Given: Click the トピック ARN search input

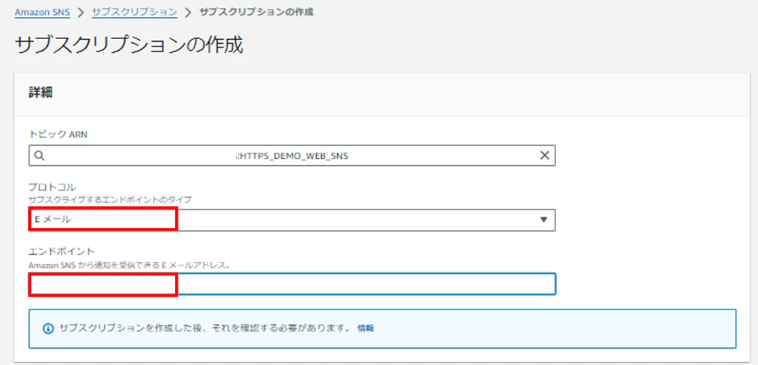Looking at the screenshot, I should coord(292,155).
